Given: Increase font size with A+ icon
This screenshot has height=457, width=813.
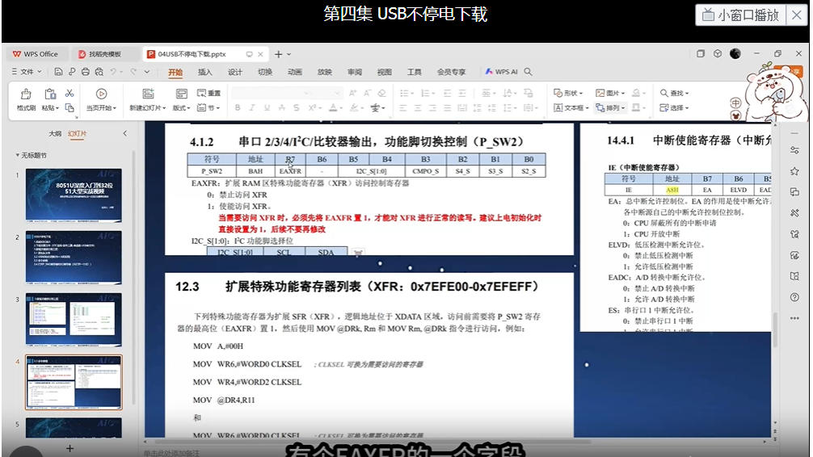Looking at the screenshot, I should pos(352,94).
